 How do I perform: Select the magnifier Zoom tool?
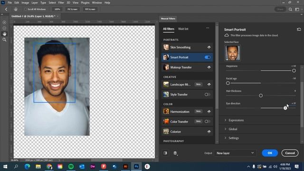(x=4, y=40)
